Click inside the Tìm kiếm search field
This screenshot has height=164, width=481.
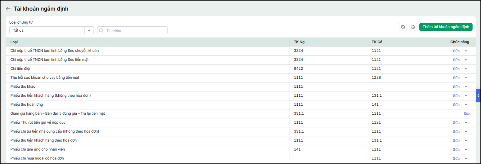[x=132, y=30]
